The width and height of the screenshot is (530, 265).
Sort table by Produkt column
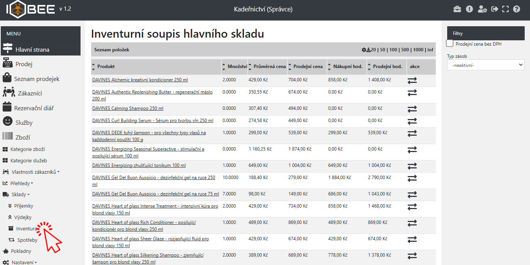(157, 67)
